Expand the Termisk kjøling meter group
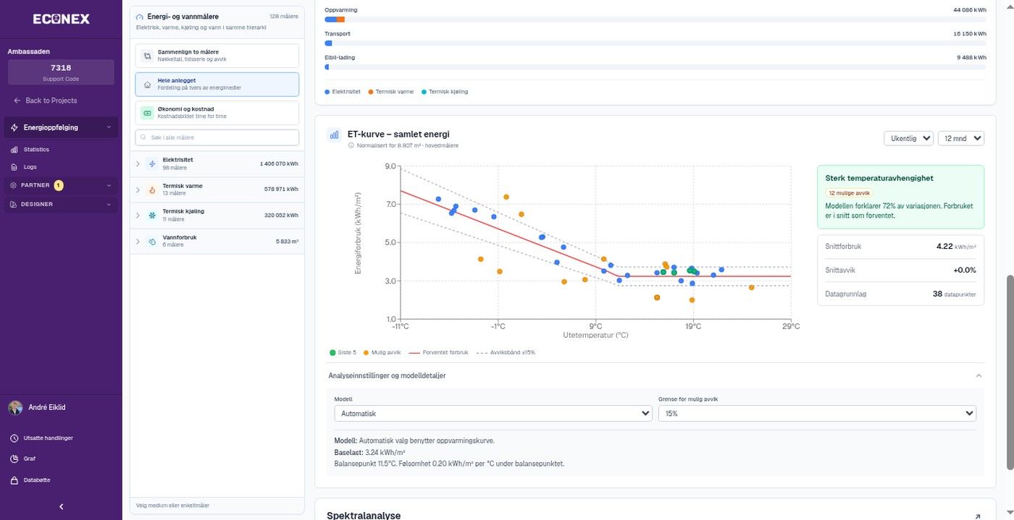The width and height of the screenshot is (1014, 520). click(x=138, y=216)
